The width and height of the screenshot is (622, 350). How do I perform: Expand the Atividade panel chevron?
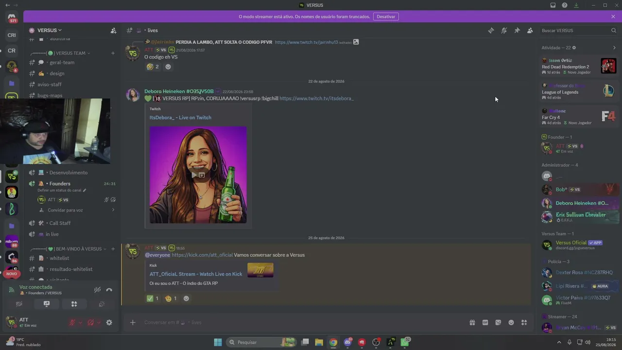pyautogui.click(x=614, y=48)
